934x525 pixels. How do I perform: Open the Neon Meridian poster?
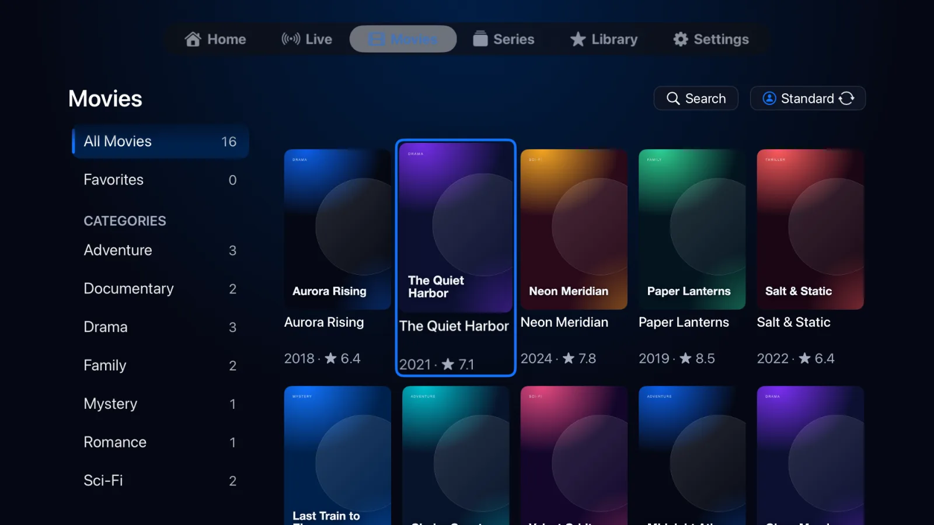click(x=574, y=229)
